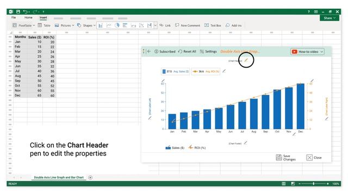Toggle the ROI (%) legend entry
This screenshot has width=348, height=195.
(x=197, y=148)
